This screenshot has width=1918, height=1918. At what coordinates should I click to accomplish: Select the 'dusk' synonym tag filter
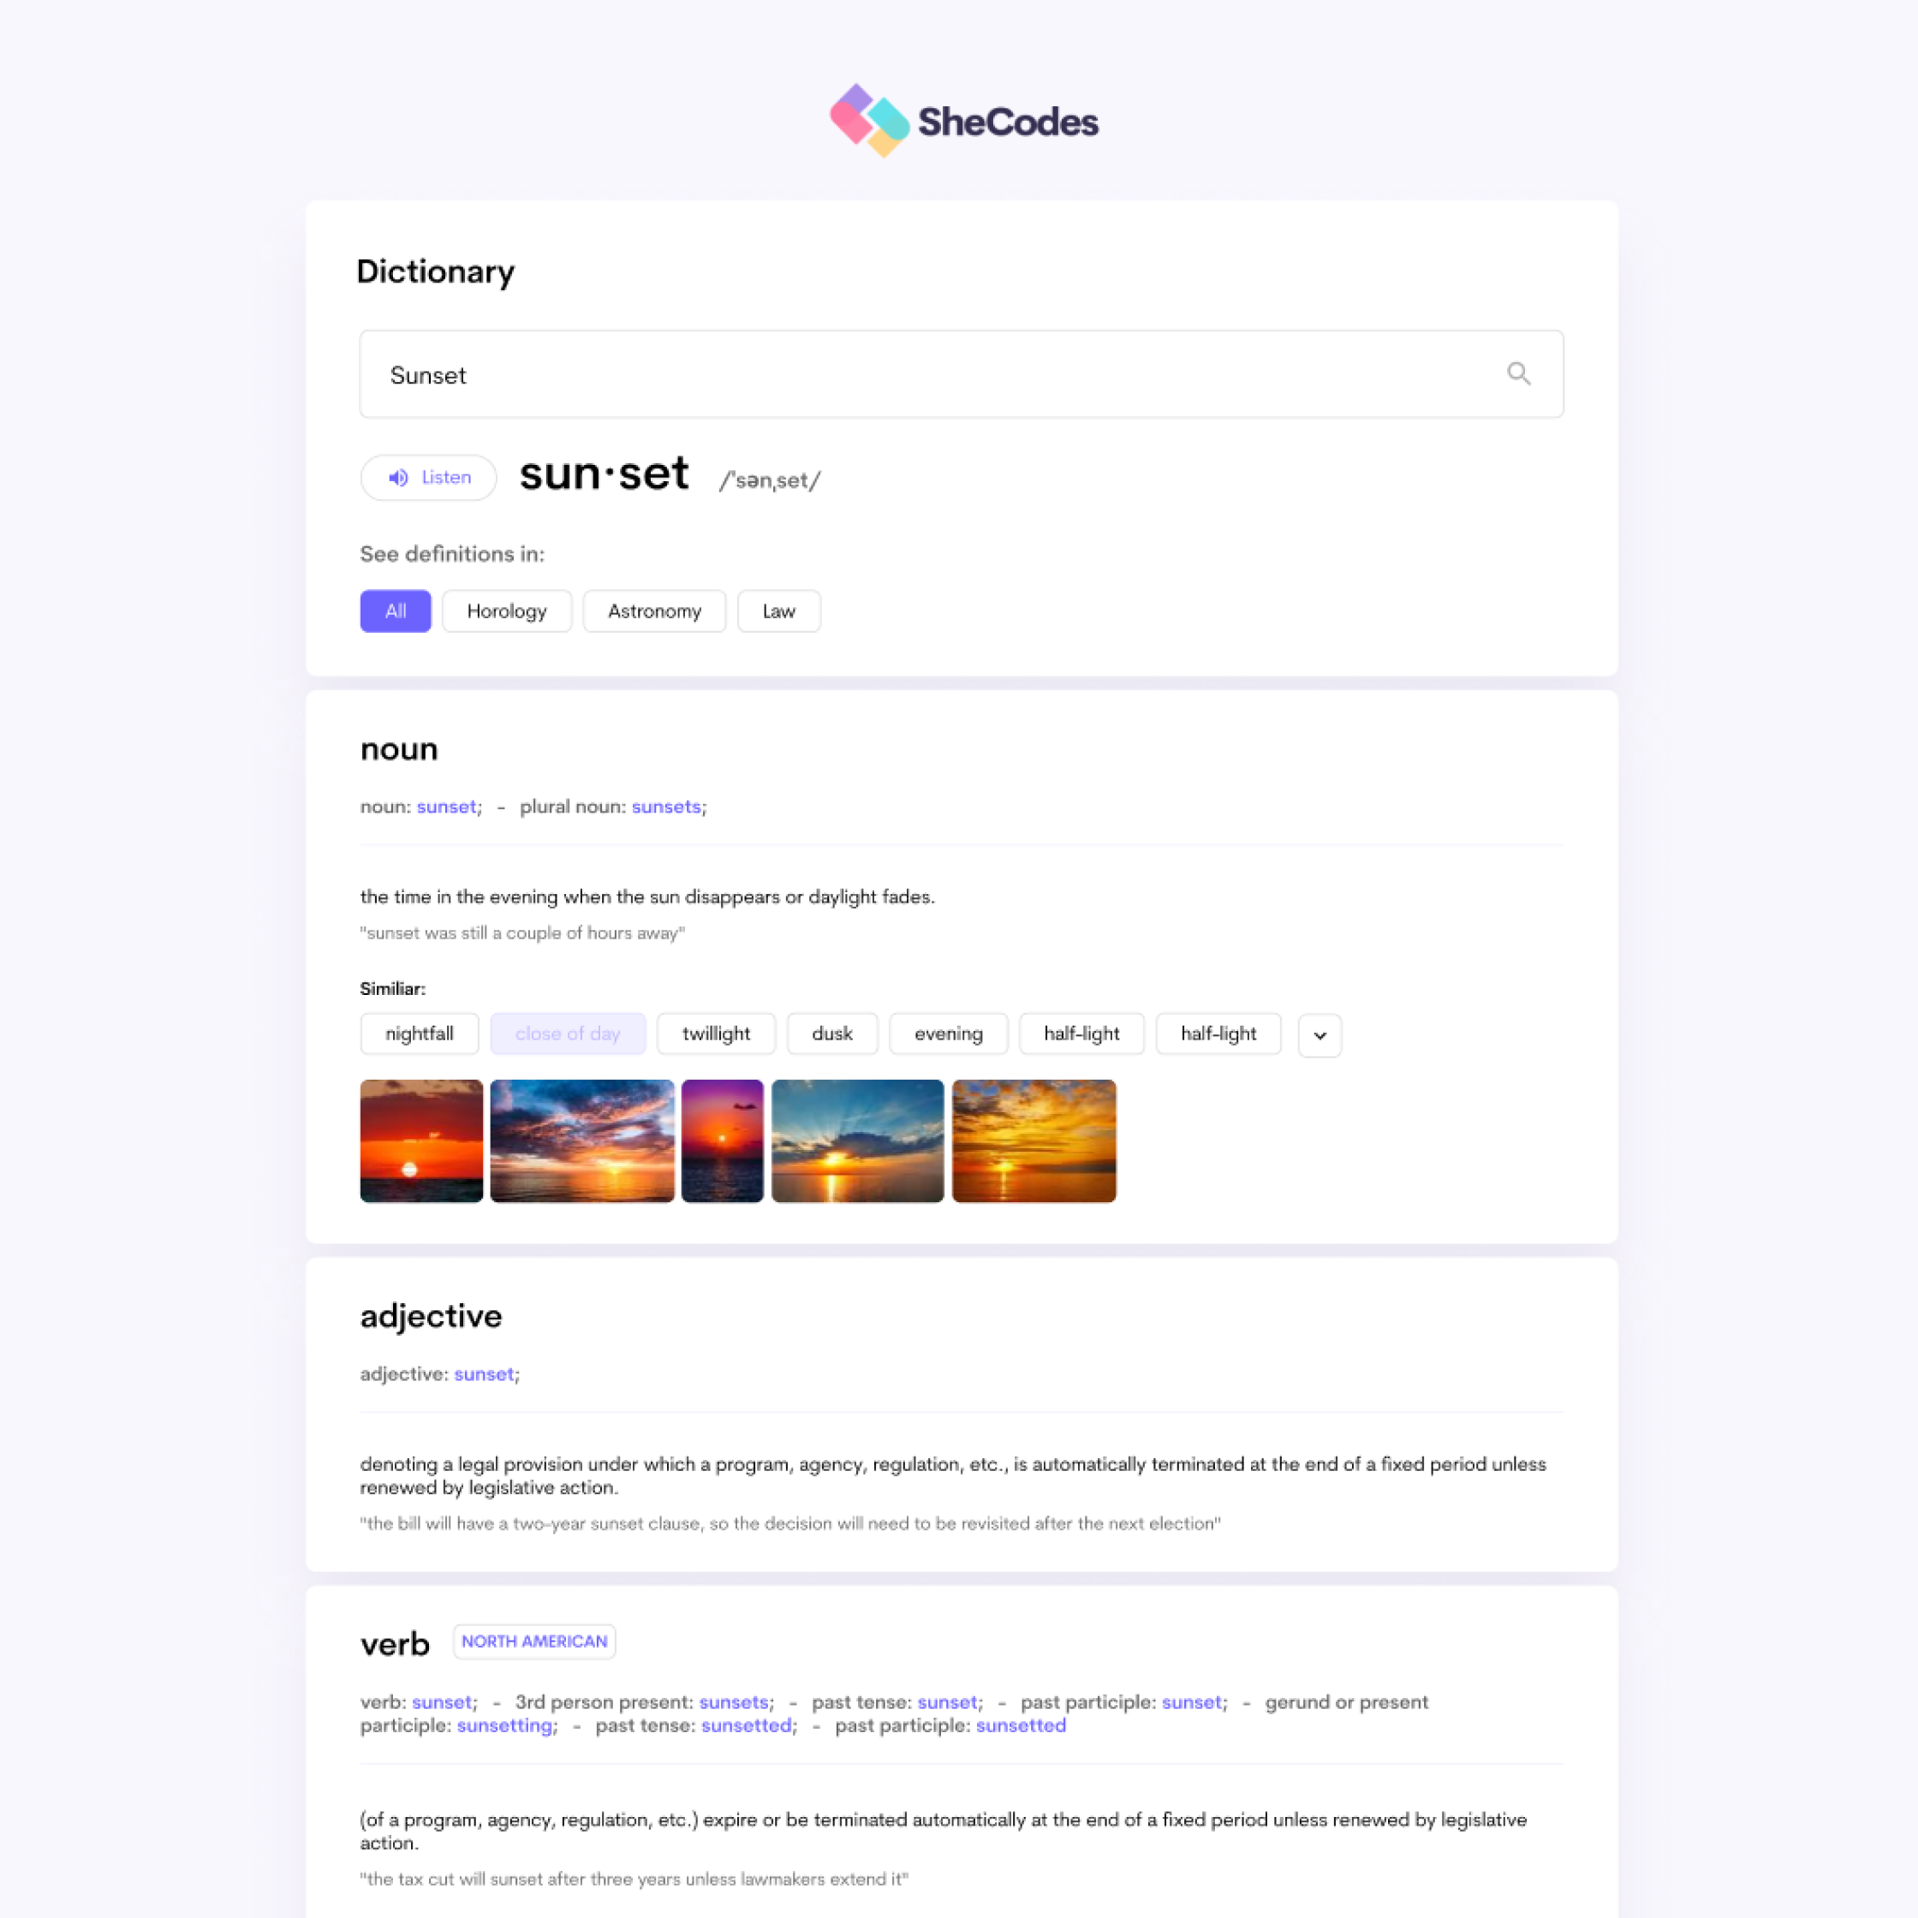click(x=832, y=1033)
